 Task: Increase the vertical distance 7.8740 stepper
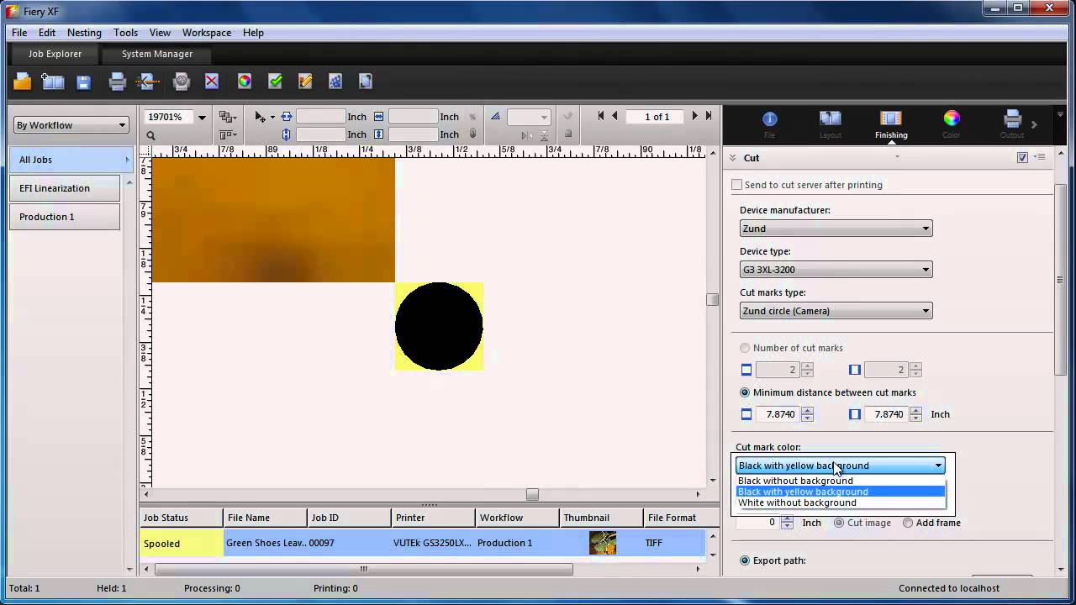pyautogui.click(x=915, y=411)
